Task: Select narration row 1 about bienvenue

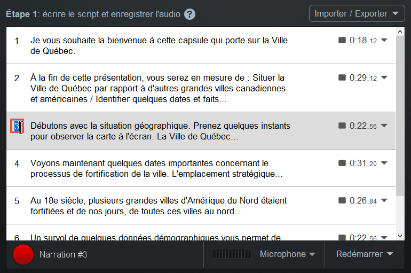Action: pos(201,45)
